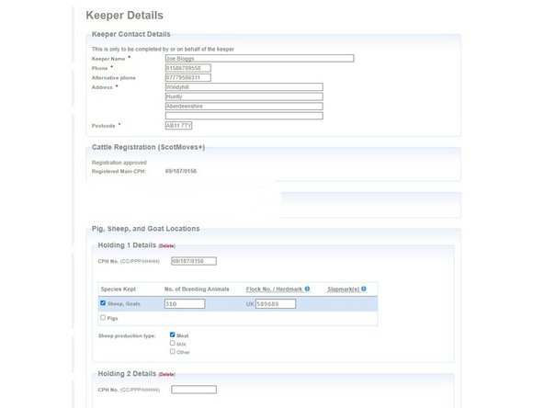
Task: Uncheck the Meat production type
Action: click(x=173, y=334)
